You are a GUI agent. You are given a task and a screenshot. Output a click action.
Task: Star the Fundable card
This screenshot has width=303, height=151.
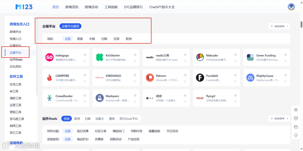point(235,75)
